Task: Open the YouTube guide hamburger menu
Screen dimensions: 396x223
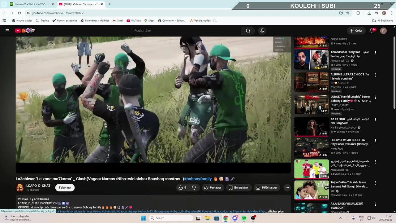Action: tap(7, 31)
